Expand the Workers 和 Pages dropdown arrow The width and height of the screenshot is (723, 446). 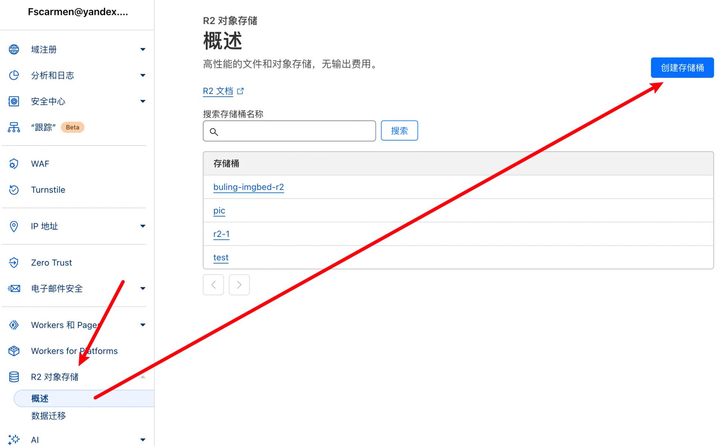tap(143, 325)
